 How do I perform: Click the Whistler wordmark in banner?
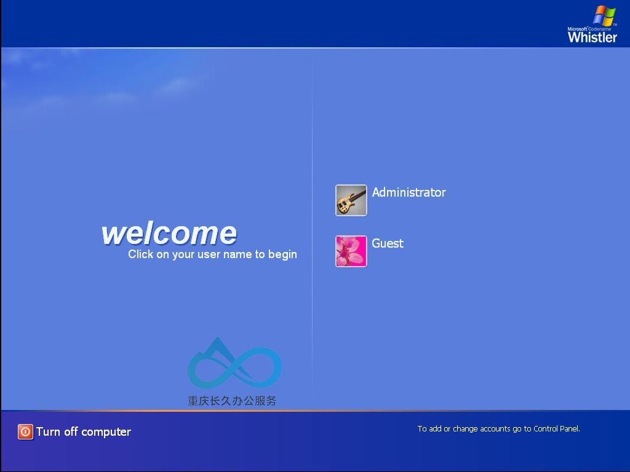(592, 37)
